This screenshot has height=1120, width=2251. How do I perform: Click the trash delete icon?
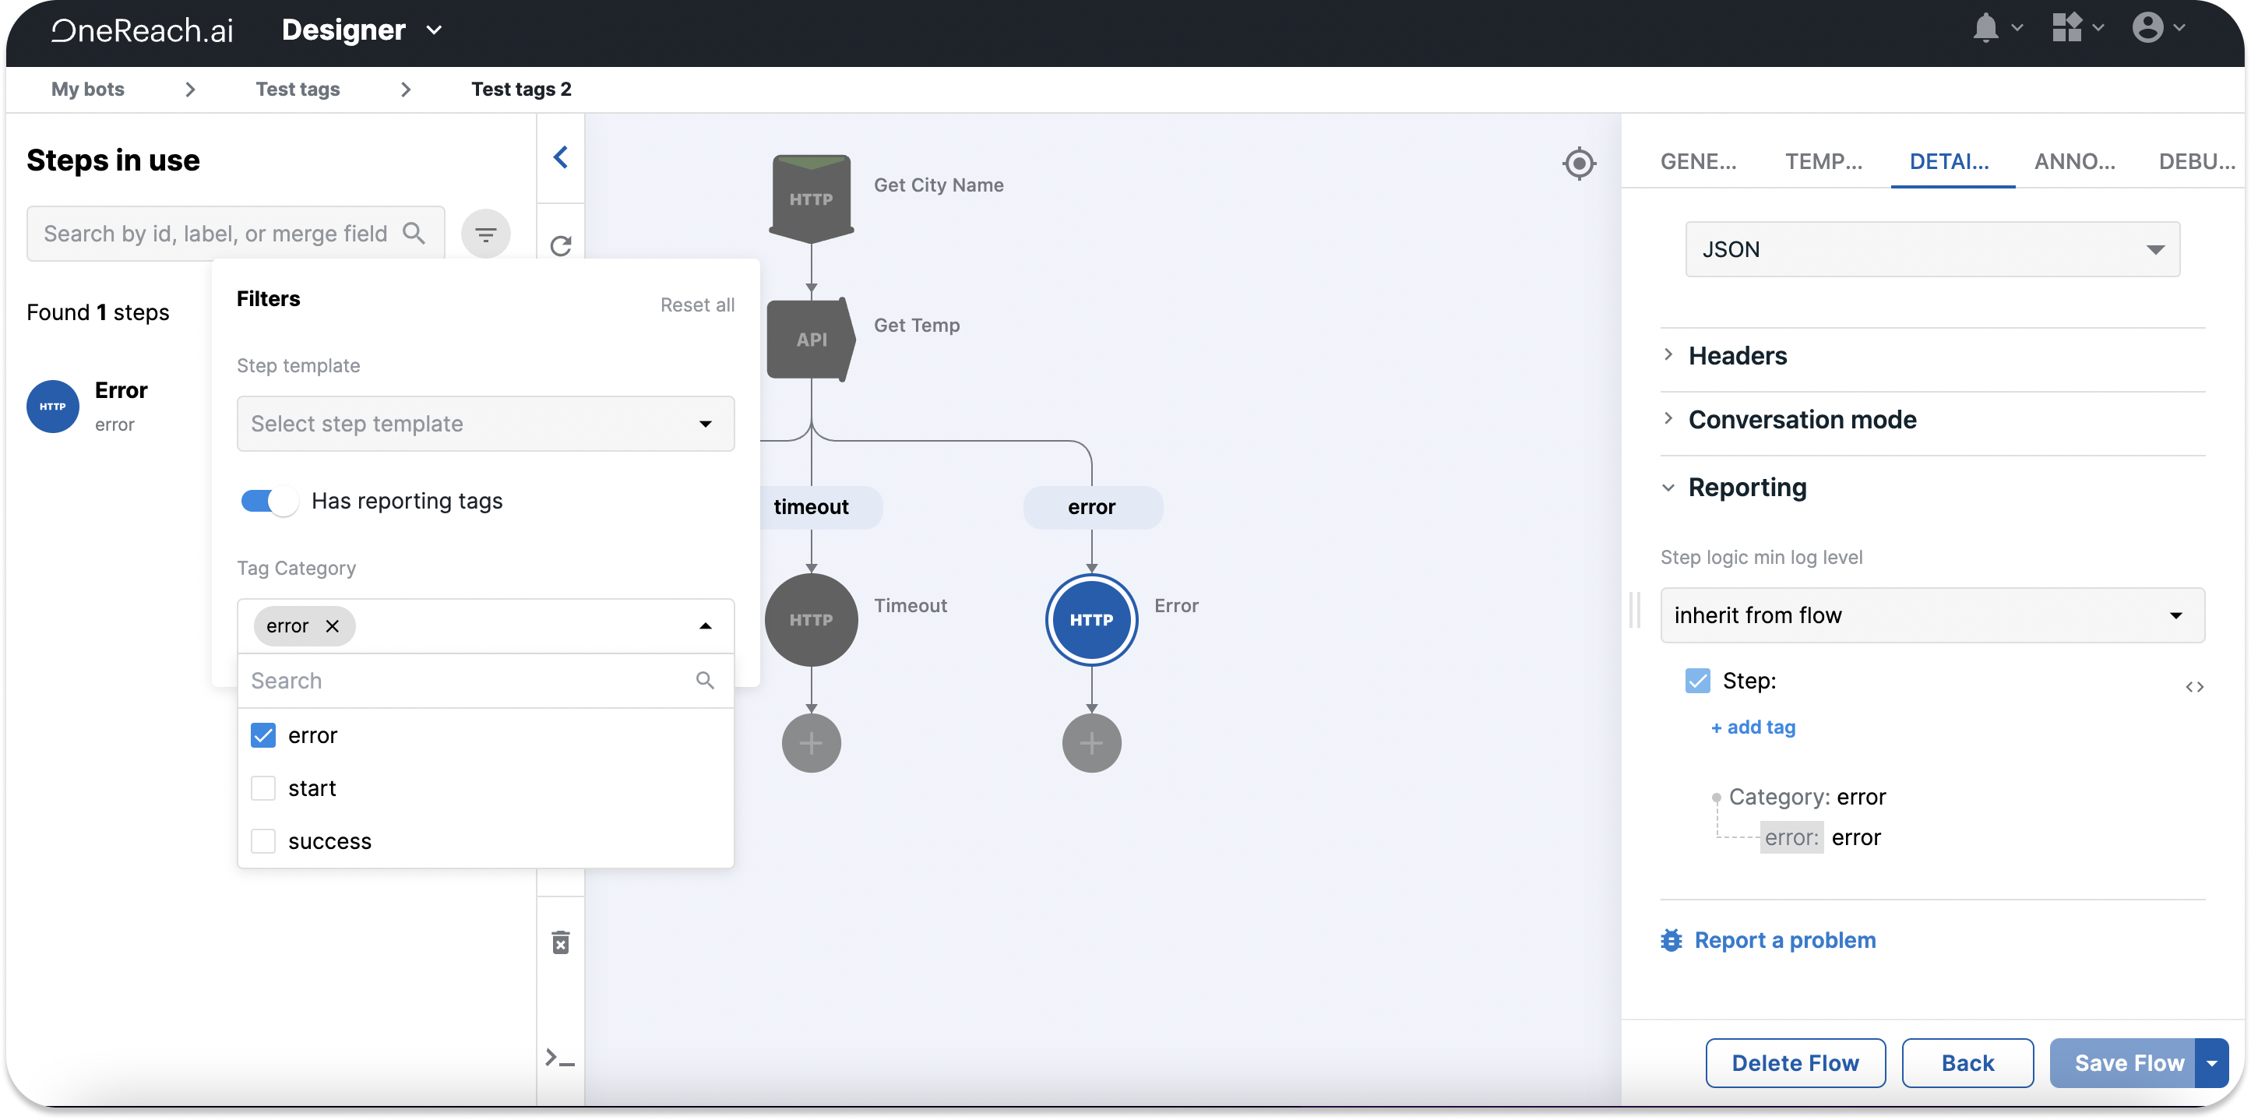point(561,942)
